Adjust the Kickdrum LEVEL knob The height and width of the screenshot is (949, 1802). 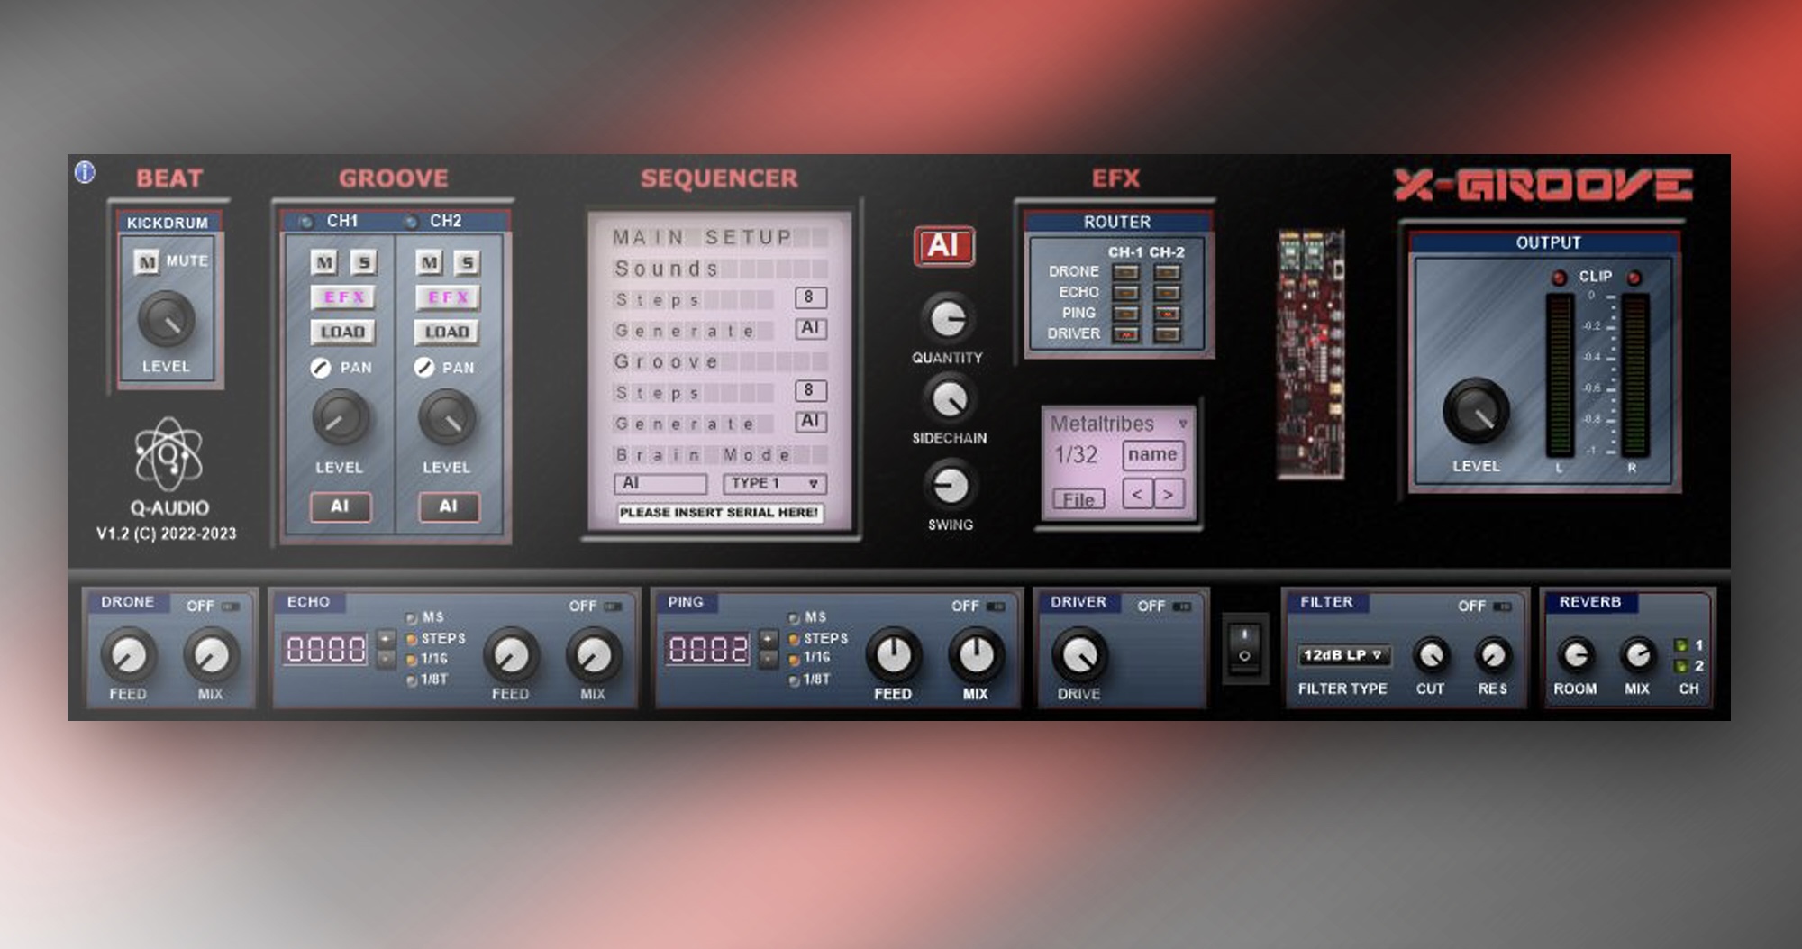(166, 319)
